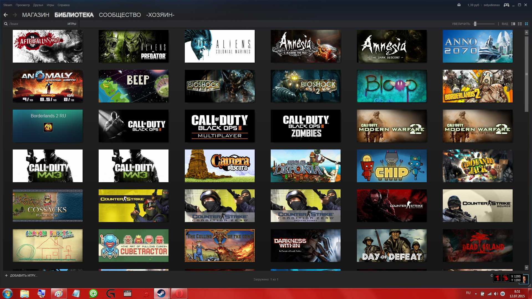The width and height of the screenshot is (532, 299).
Task: Click the УВЕЛИЧИТЬ zoom slider handle
Action: click(475, 24)
